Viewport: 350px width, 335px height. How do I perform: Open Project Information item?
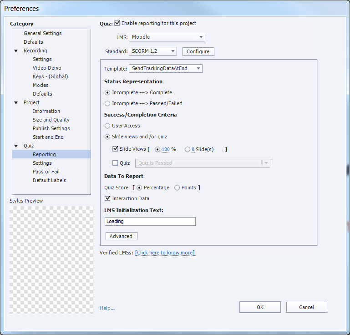(46, 111)
